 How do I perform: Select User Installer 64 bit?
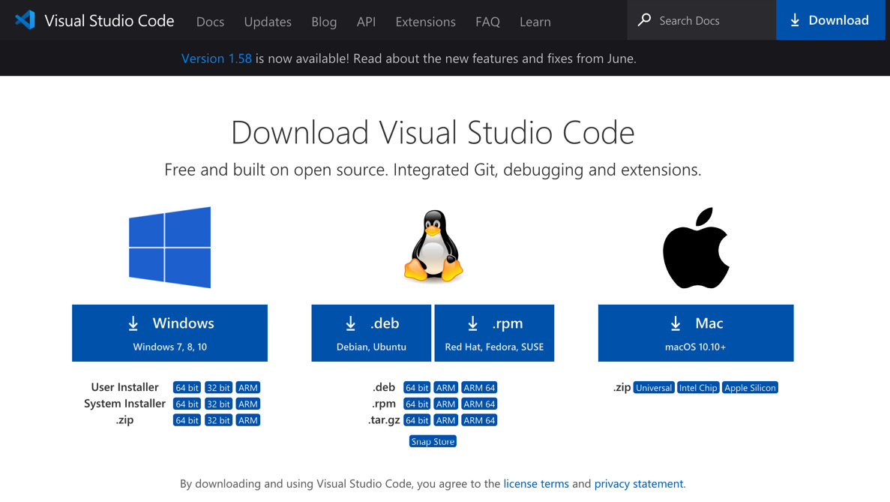coord(187,388)
